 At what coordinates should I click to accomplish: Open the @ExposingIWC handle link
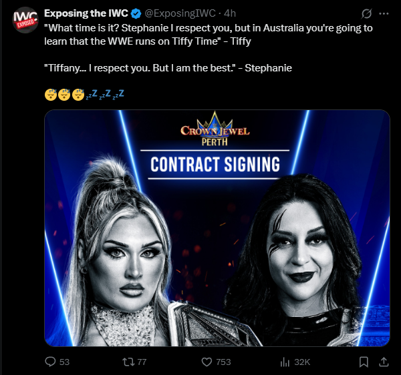coord(180,13)
